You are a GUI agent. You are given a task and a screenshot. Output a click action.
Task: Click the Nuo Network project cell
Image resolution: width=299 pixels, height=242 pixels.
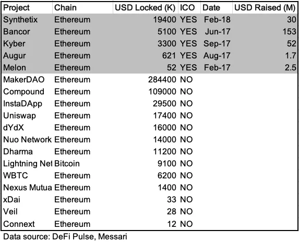[28, 140]
